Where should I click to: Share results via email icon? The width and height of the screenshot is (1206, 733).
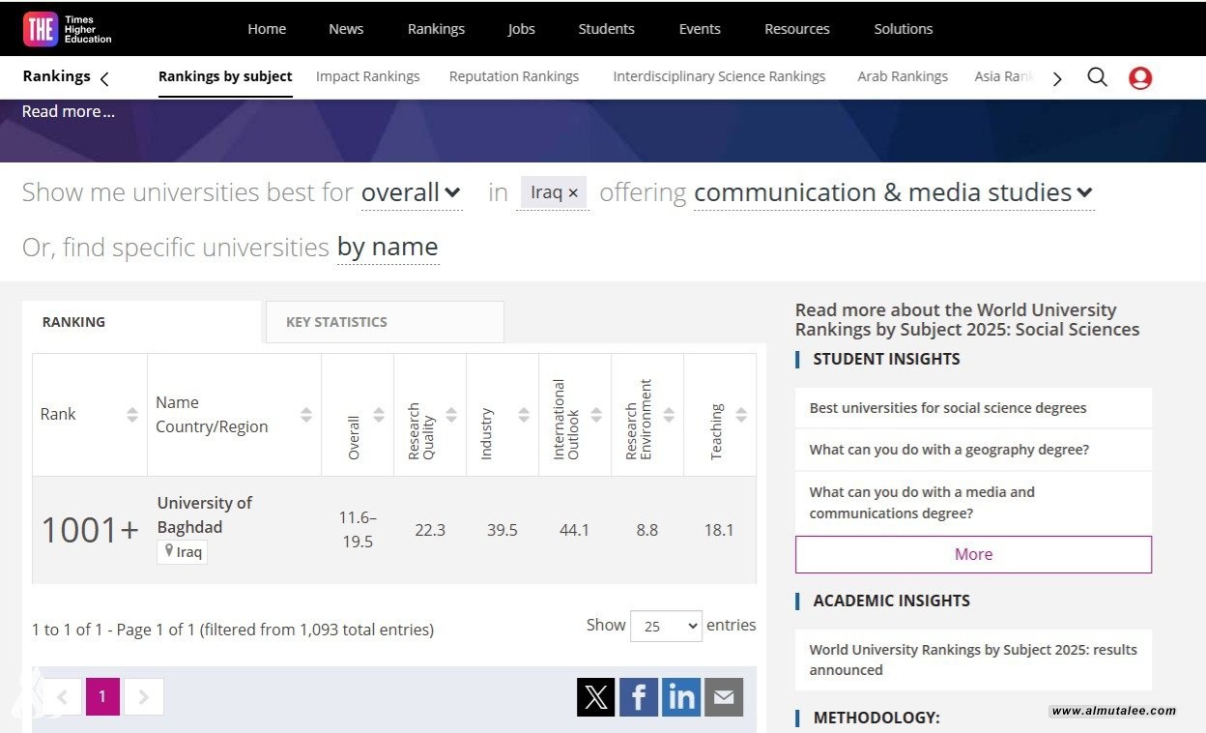(723, 697)
